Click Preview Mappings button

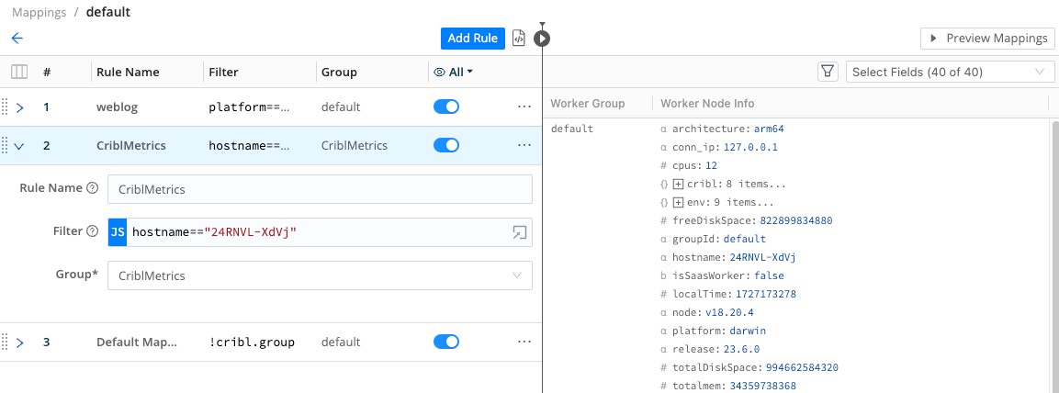pos(987,39)
